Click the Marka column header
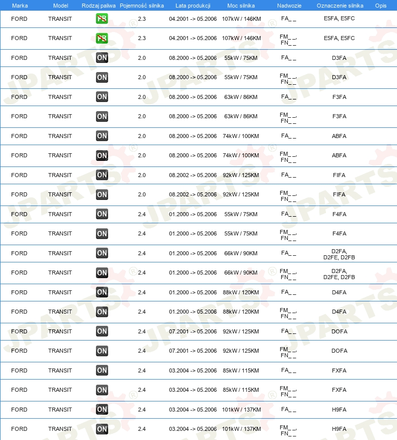This screenshot has width=397, height=440. (x=20, y=6)
